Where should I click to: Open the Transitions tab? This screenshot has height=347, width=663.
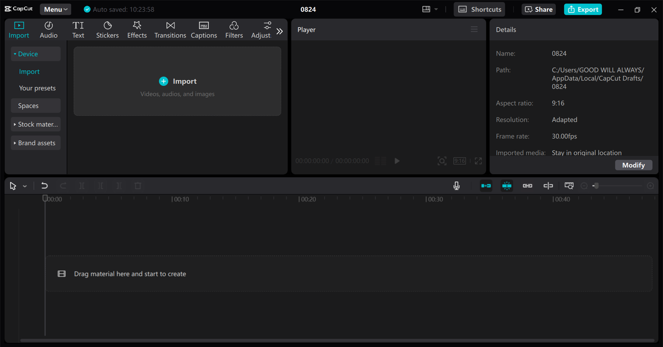tap(170, 30)
